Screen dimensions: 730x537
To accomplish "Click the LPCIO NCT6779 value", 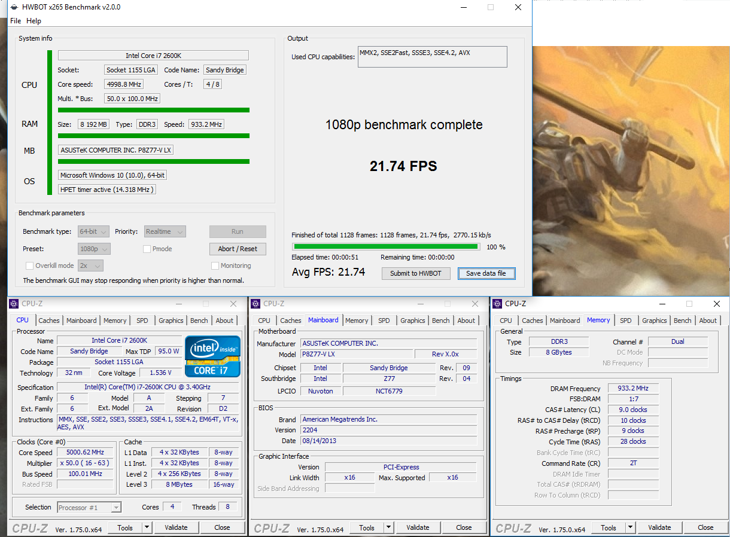I will pyautogui.click(x=389, y=390).
